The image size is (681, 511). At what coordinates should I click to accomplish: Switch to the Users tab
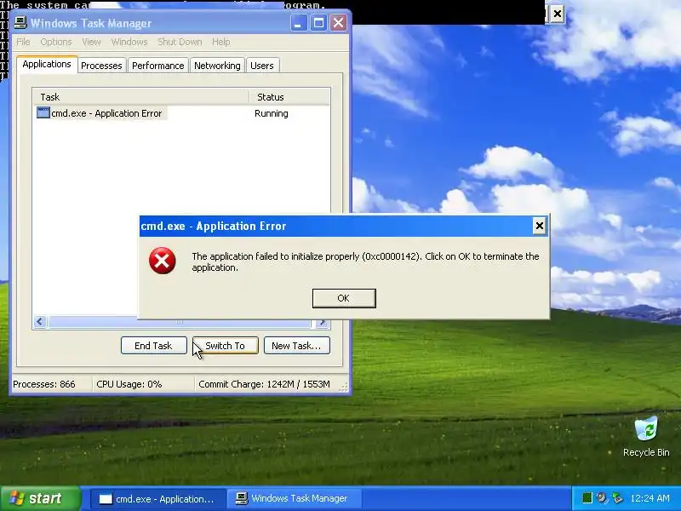[262, 66]
